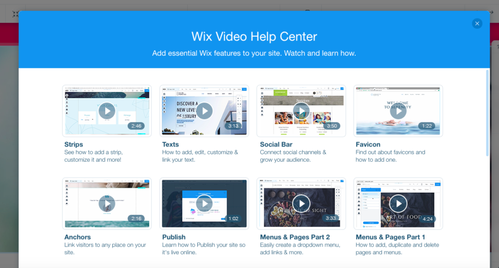Click the 1:02 duration badge on Publish

[233, 218]
